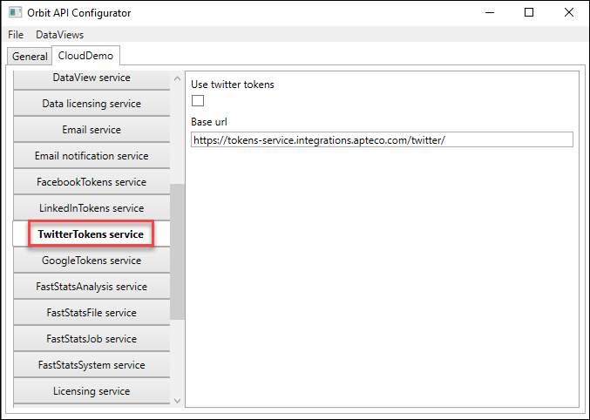Switch to the General tab
The height and width of the screenshot is (420, 590).
point(30,57)
